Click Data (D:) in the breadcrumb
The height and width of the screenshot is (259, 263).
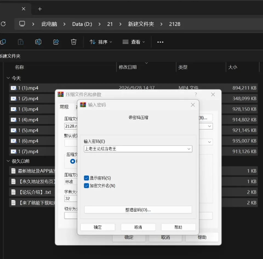point(82,24)
